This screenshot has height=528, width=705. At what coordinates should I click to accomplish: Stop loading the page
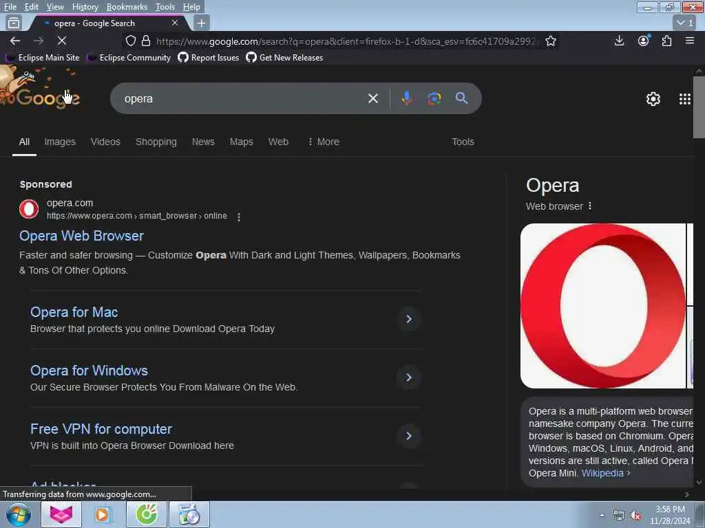pos(62,41)
